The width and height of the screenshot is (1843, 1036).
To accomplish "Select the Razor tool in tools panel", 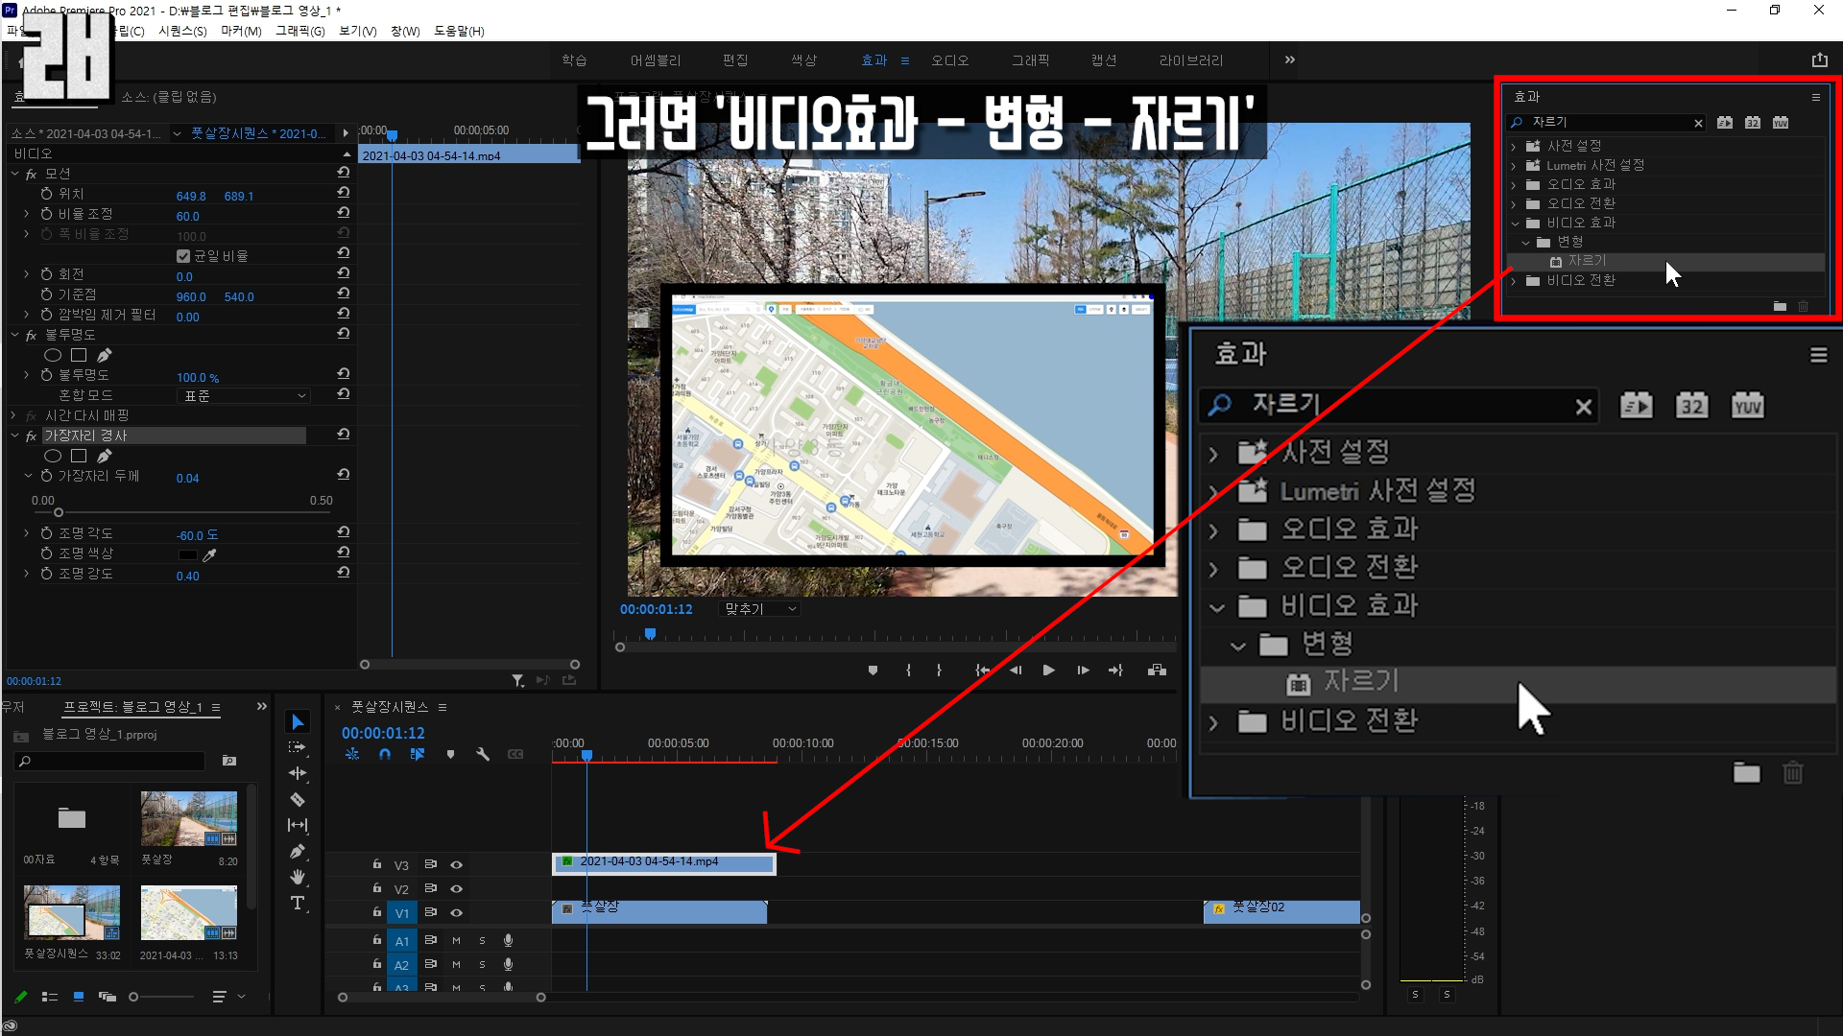I will pos(298,799).
